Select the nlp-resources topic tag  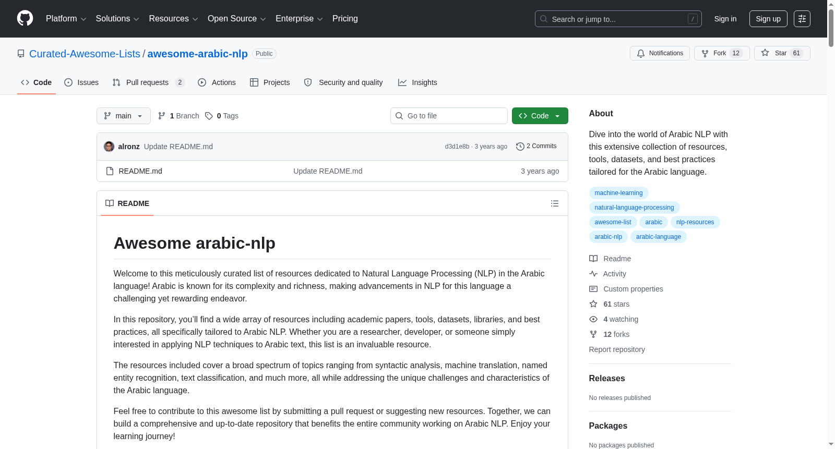tap(695, 222)
